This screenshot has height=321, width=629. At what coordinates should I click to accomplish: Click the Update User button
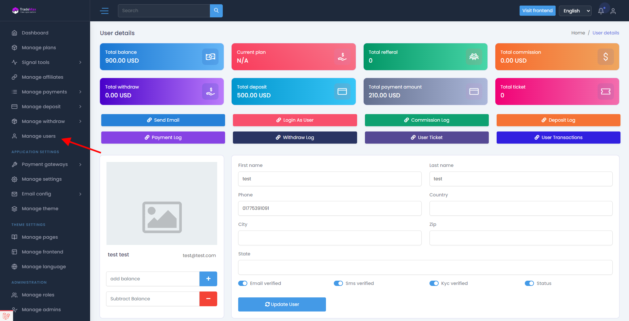(x=282, y=304)
